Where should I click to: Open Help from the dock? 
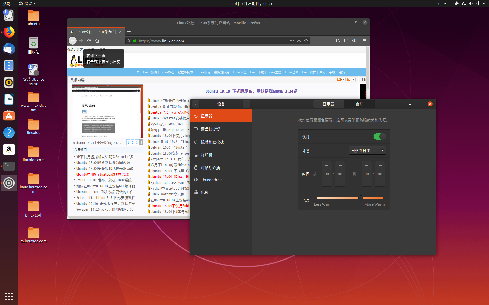coord(9,133)
